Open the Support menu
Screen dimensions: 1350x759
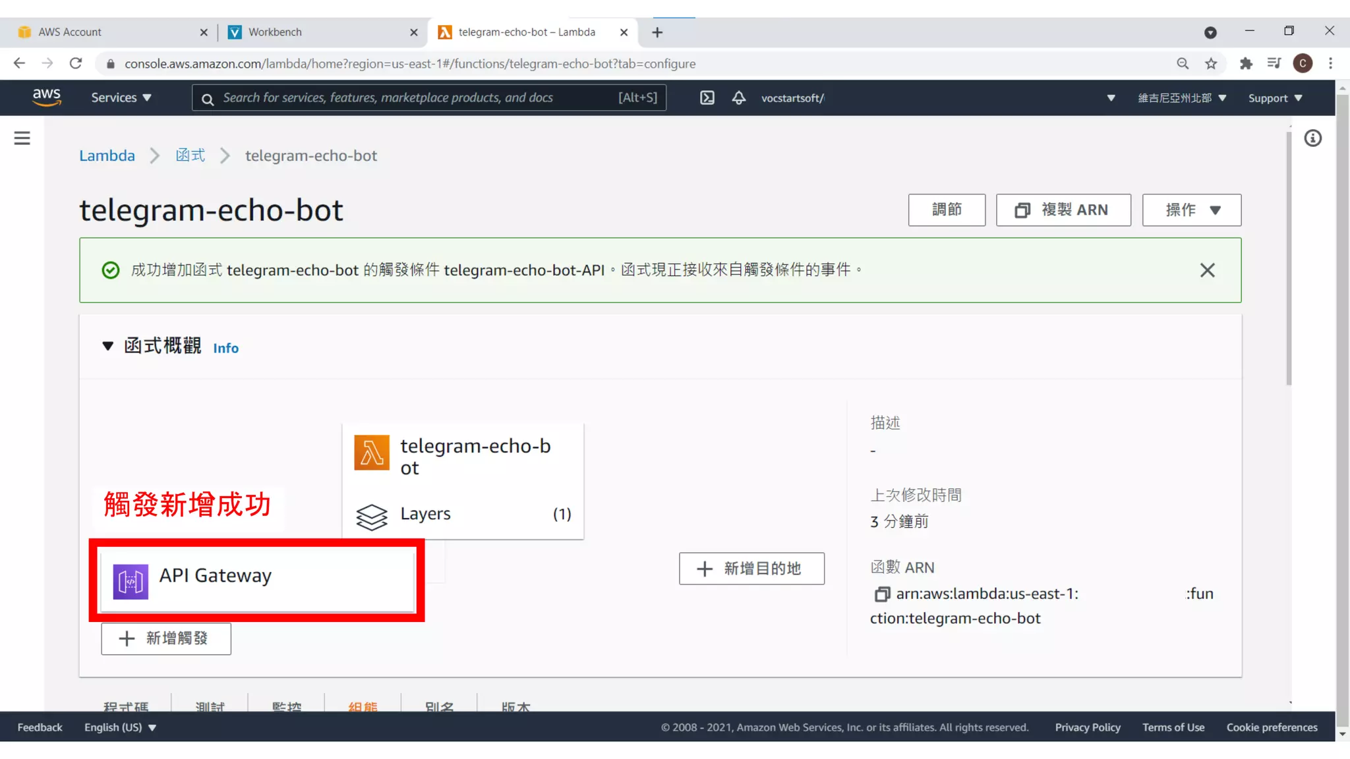pos(1275,98)
